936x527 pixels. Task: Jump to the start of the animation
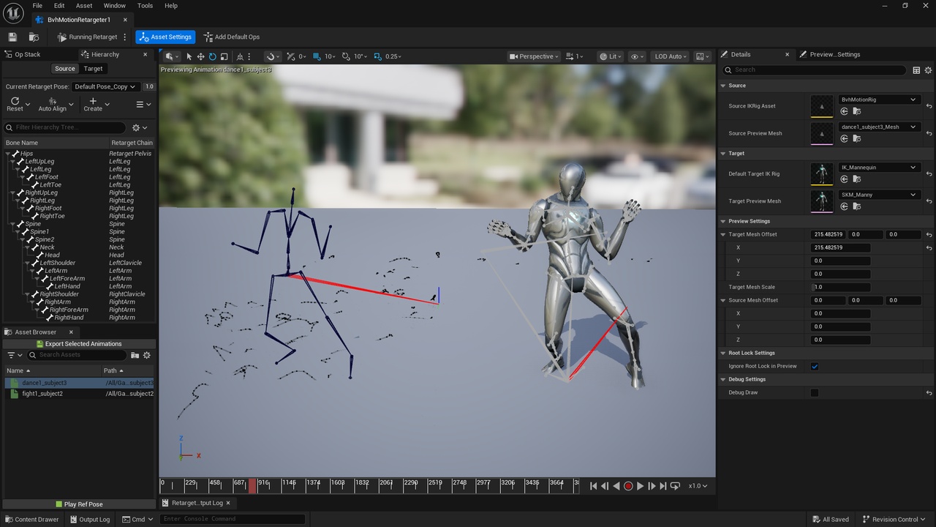point(593,486)
